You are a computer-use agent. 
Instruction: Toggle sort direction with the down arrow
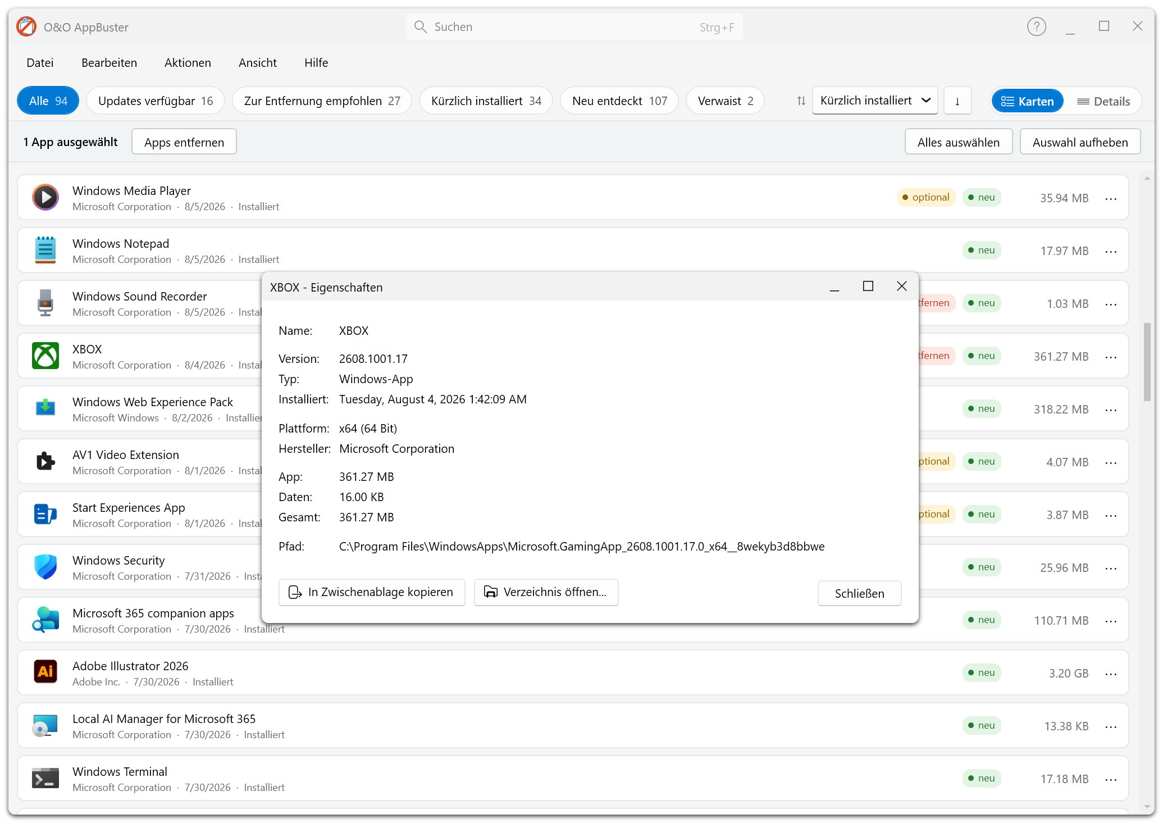(957, 101)
